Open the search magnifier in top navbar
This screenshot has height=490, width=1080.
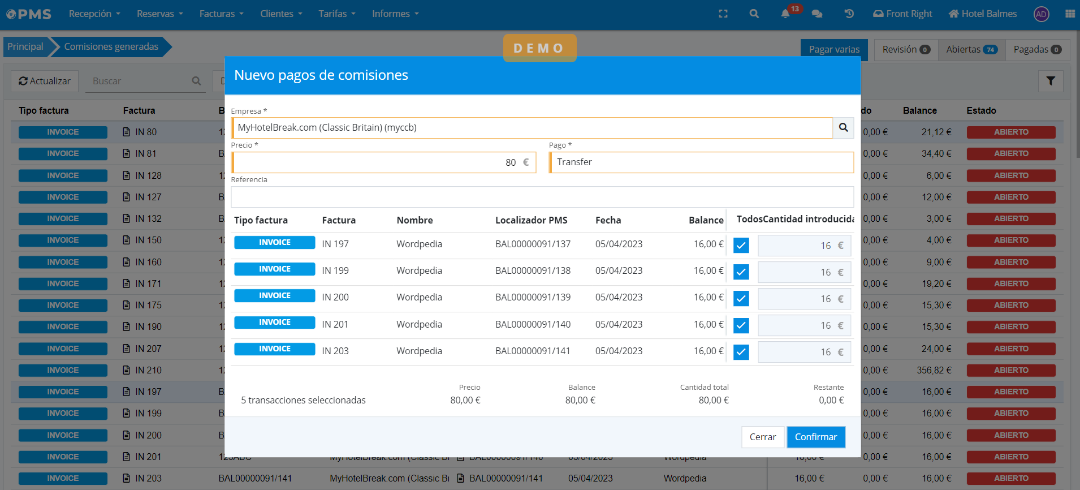click(x=754, y=14)
